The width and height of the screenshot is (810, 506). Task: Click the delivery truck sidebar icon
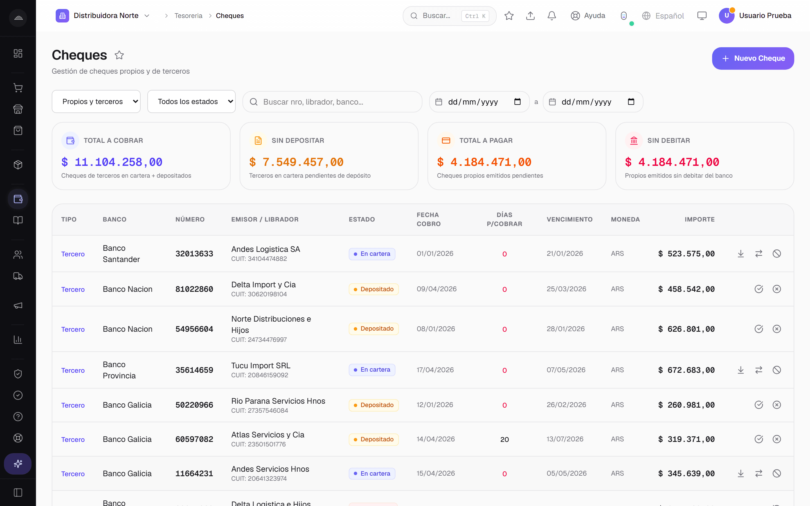18,276
